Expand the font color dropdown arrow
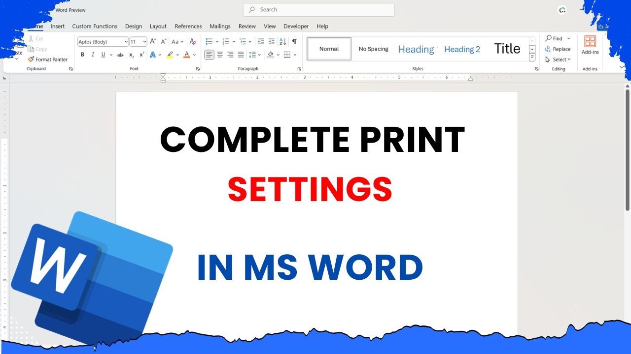Screen dimensions: 631x354 click(195, 55)
